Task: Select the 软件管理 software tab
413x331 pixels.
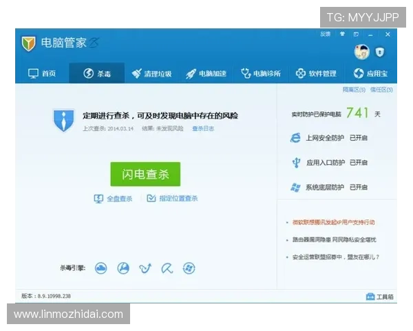Action: [316, 73]
